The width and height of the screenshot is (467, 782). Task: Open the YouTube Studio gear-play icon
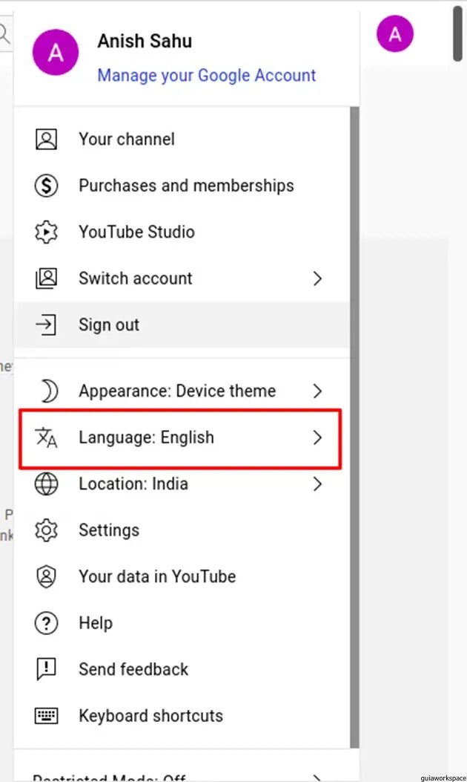click(x=46, y=232)
